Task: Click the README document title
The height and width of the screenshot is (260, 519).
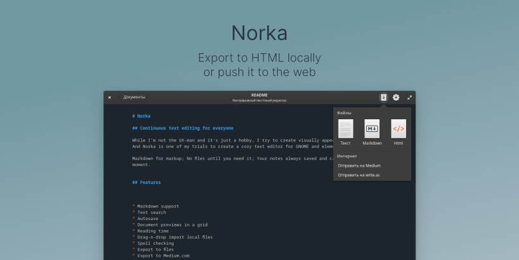Action: coord(259,95)
